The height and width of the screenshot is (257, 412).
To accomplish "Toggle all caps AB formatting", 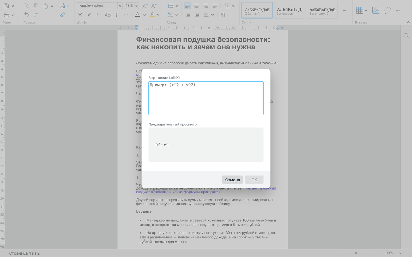I will click(108, 15).
